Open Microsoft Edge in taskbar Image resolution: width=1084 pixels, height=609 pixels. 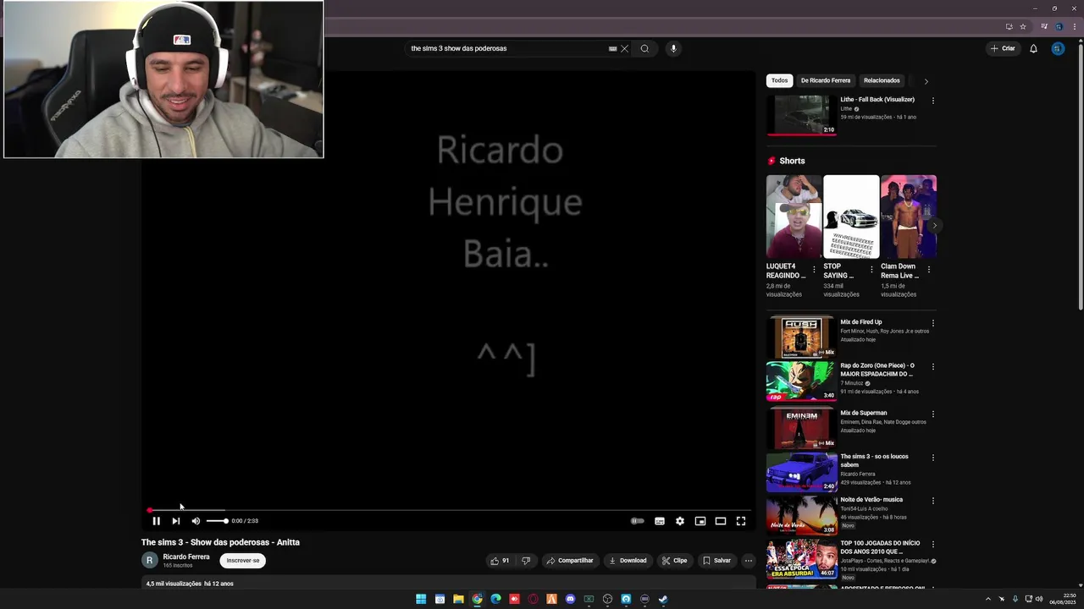(x=495, y=599)
